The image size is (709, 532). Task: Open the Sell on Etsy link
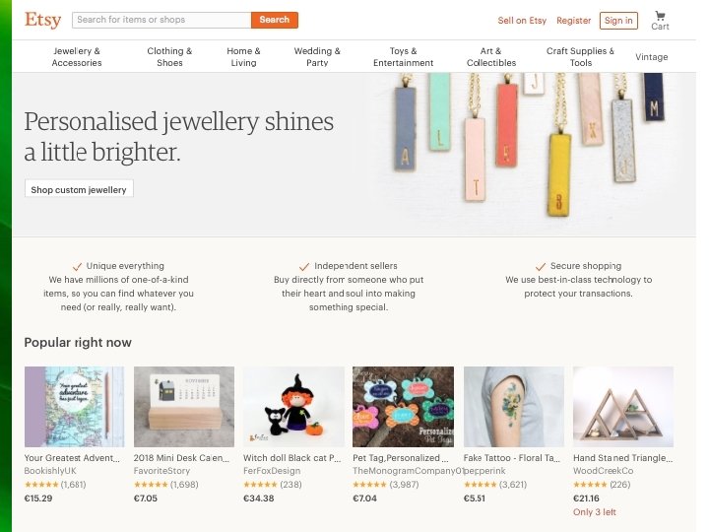pyautogui.click(x=522, y=21)
